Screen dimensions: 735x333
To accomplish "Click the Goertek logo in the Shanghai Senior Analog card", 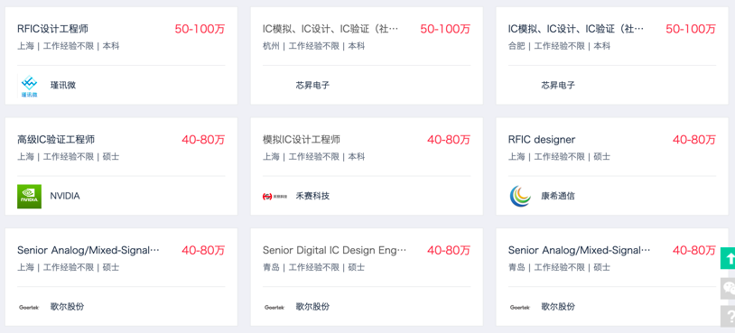I will tap(29, 307).
